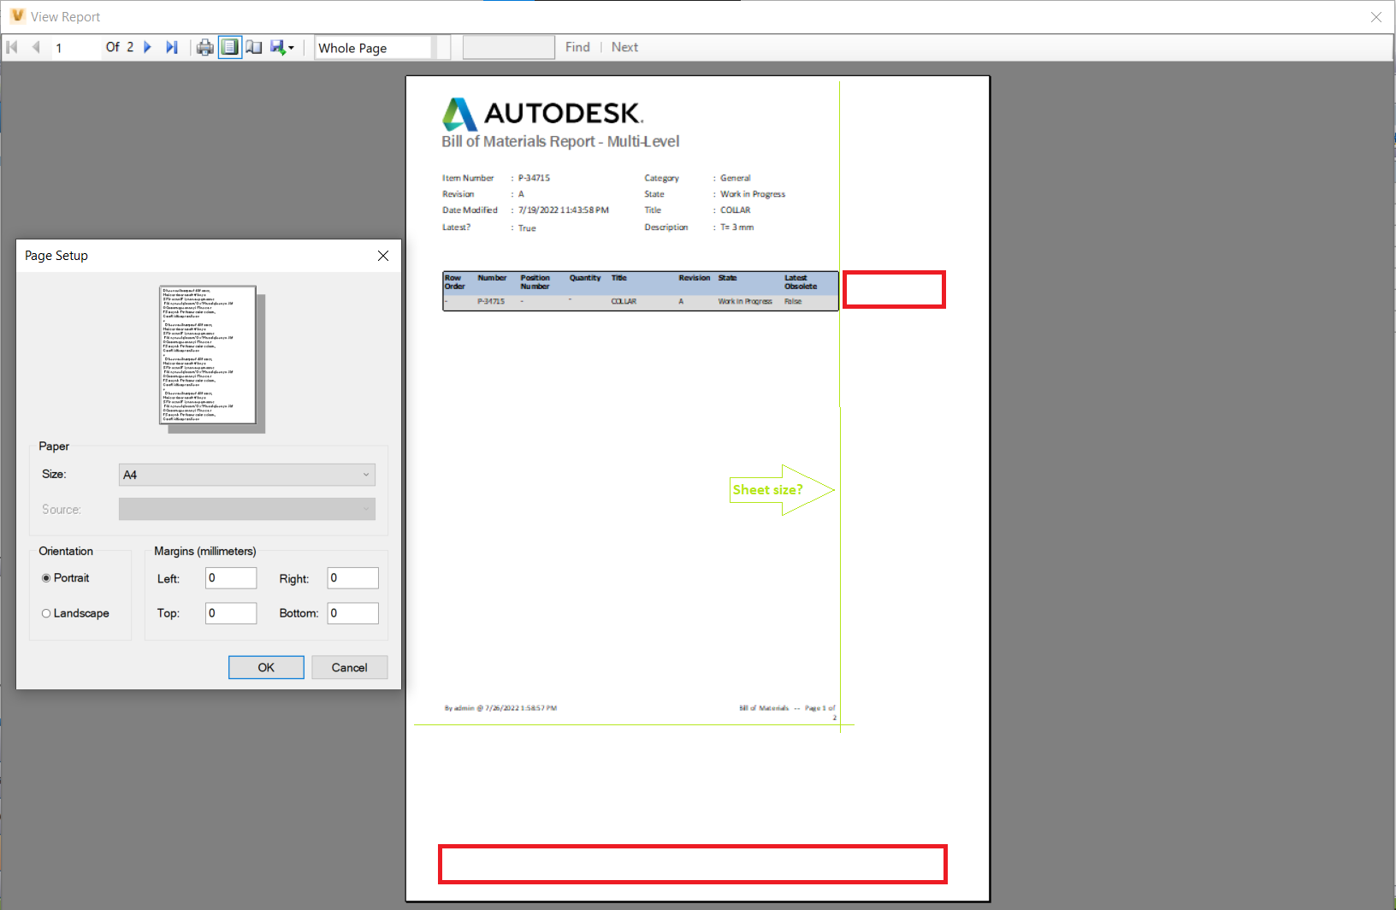Cancel the Page Setup dialog
This screenshot has height=910, width=1396.
pos(349,667)
